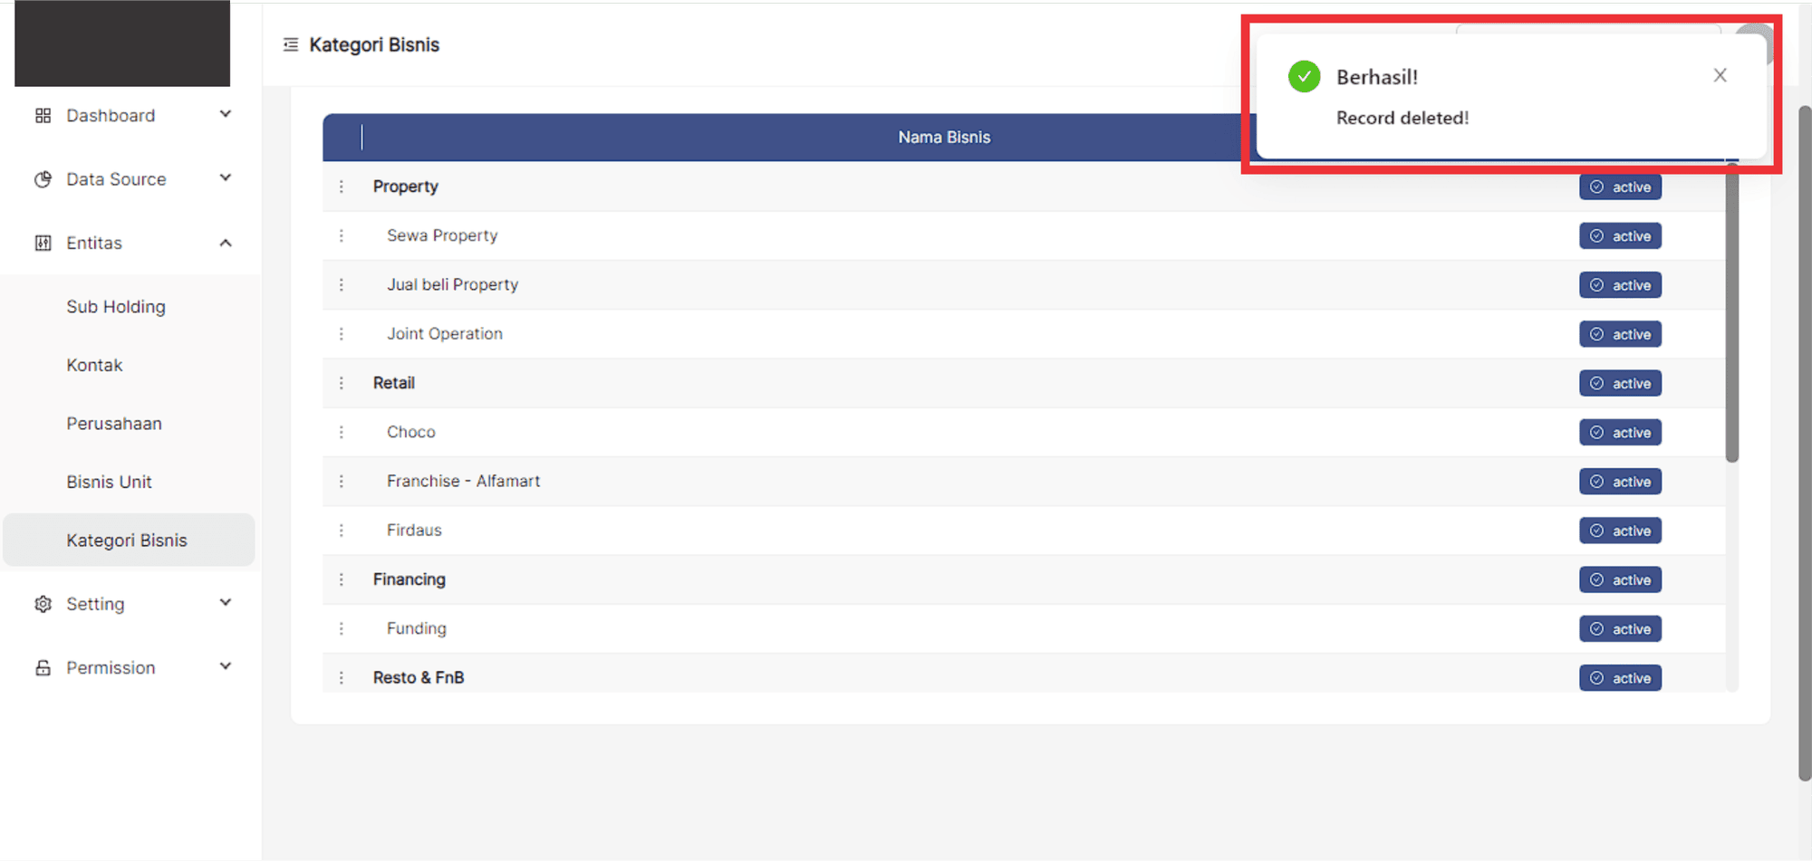Expand the Dashboard menu chevron
This screenshot has width=1812, height=861.
pyautogui.click(x=226, y=114)
